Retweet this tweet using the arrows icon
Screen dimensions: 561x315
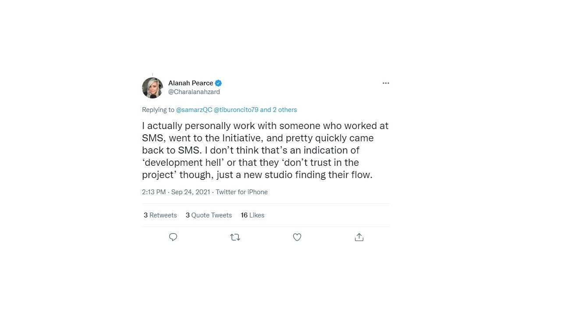coord(235,237)
